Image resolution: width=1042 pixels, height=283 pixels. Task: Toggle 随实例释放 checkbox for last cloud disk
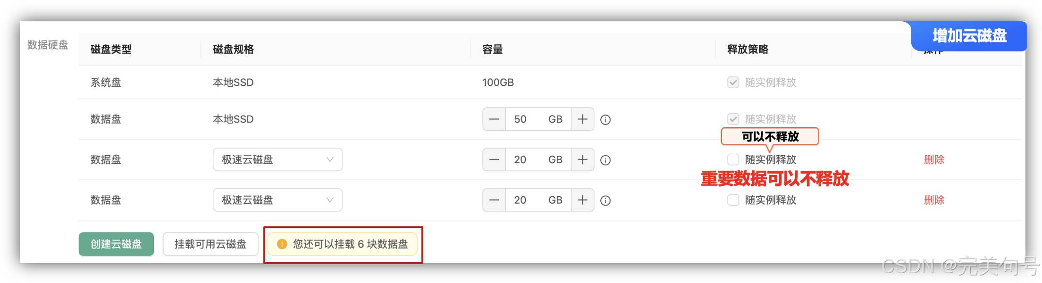pos(733,200)
